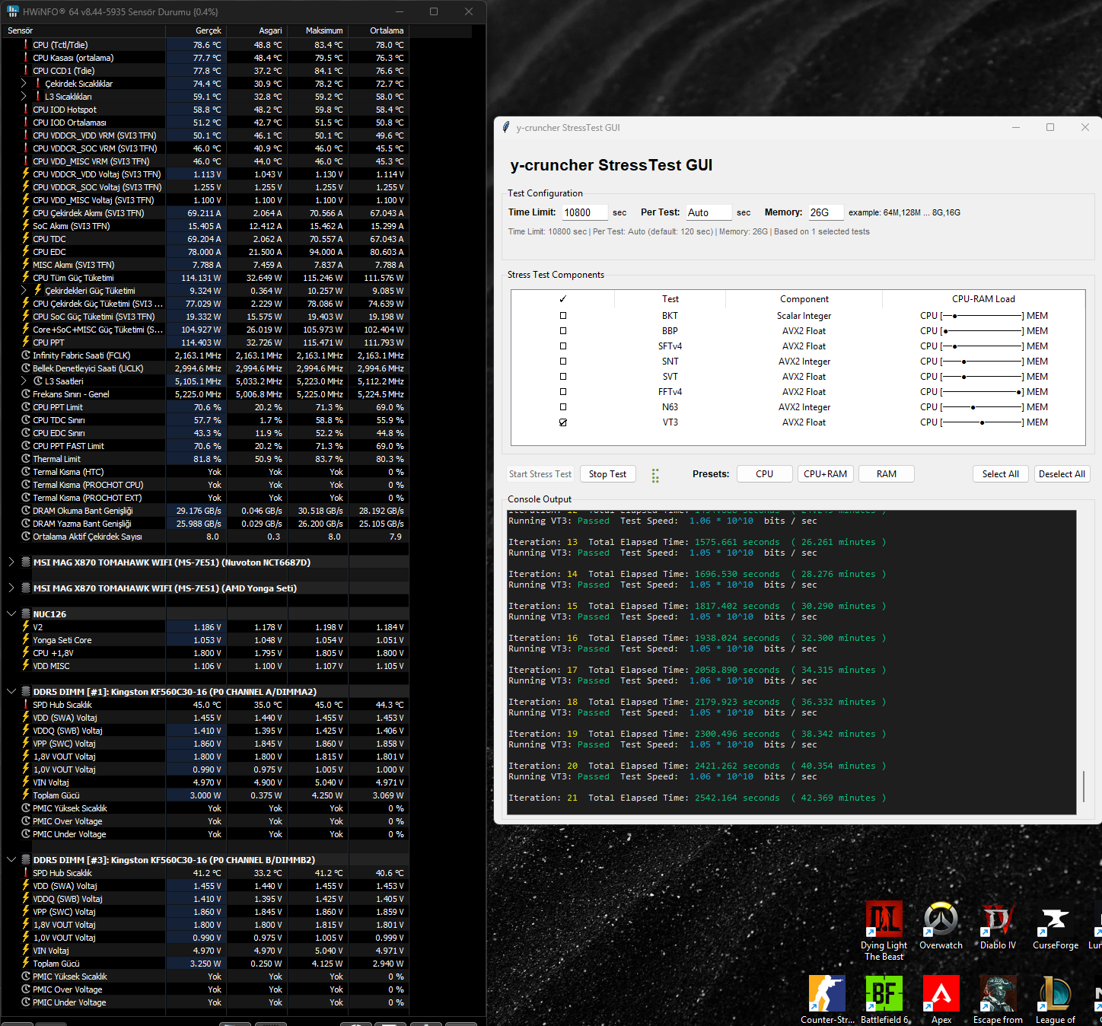Expand L3 Sıcaklıkları sensor row
This screenshot has height=1026, width=1102.
[x=24, y=97]
